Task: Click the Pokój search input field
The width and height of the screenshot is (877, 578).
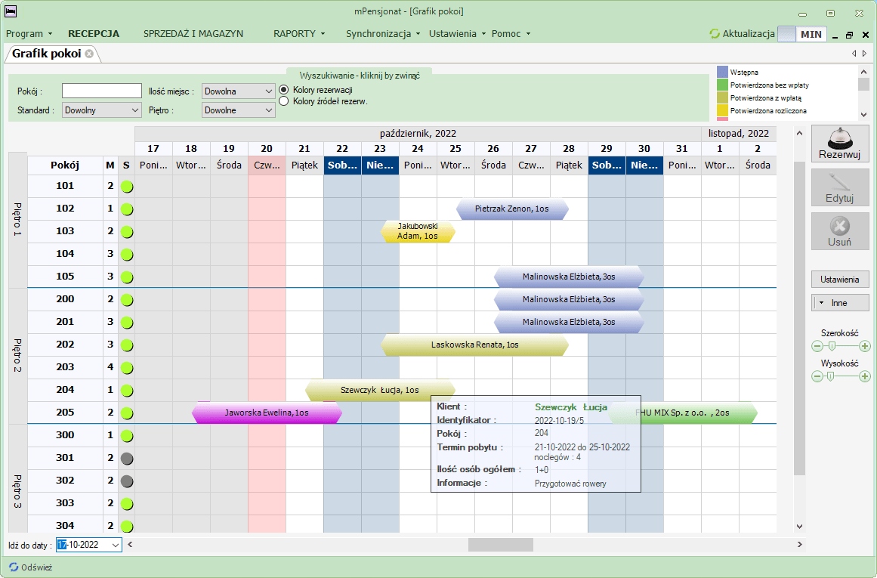Action: tap(102, 91)
